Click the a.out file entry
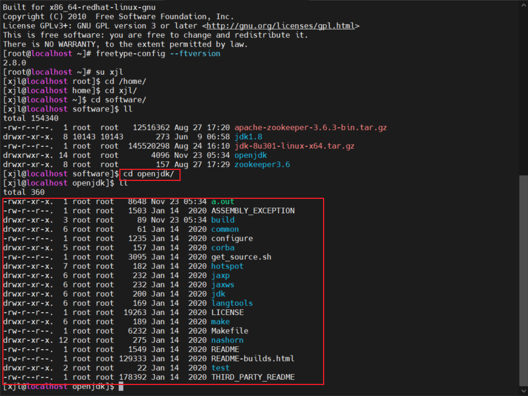The image size is (528, 396). pos(222,202)
